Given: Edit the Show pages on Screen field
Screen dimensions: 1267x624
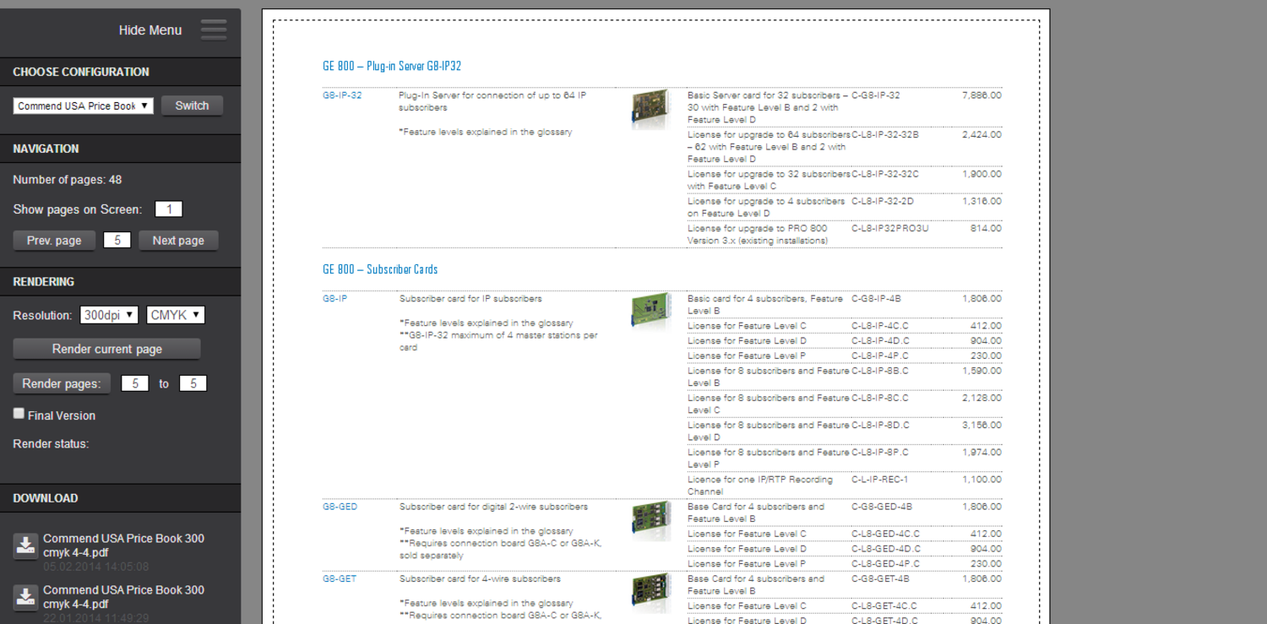Looking at the screenshot, I should [x=169, y=209].
